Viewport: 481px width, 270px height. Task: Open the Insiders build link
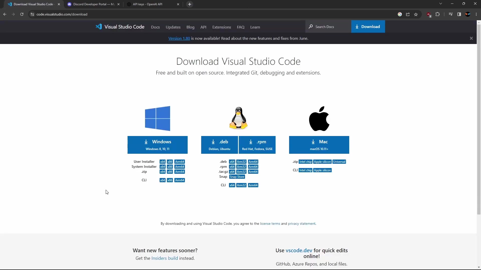click(x=165, y=258)
